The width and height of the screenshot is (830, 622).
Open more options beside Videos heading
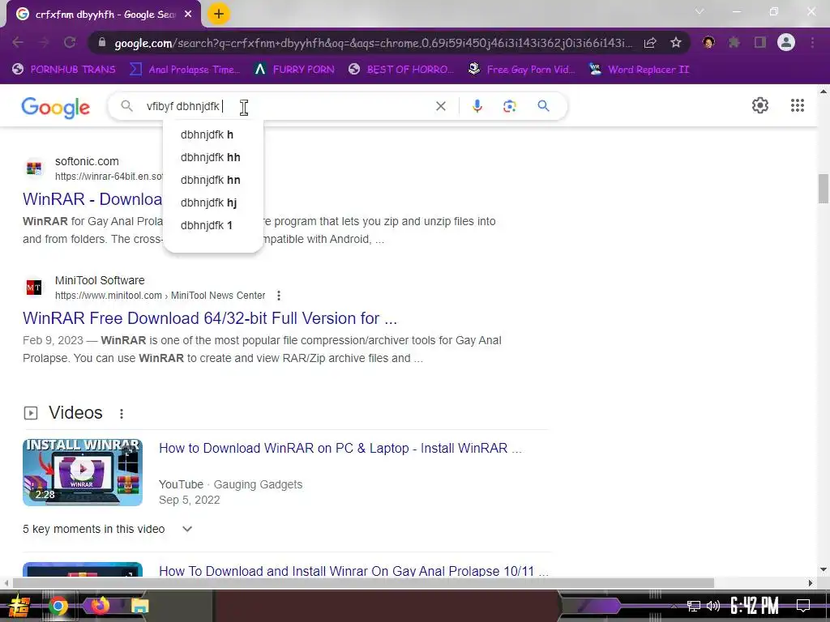(x=122, y=414)
